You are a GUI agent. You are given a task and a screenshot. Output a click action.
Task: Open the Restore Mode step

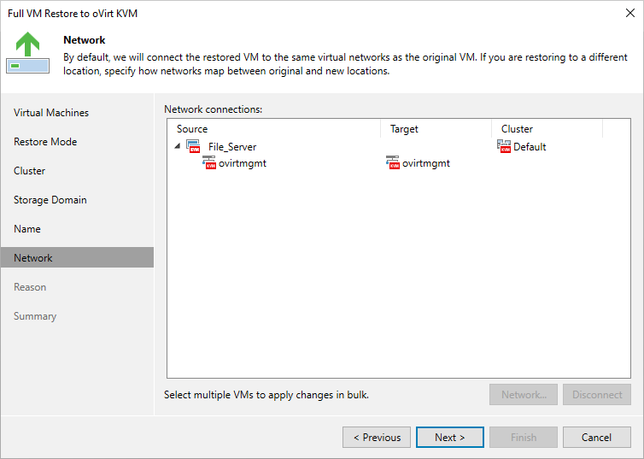pos(45,142)
